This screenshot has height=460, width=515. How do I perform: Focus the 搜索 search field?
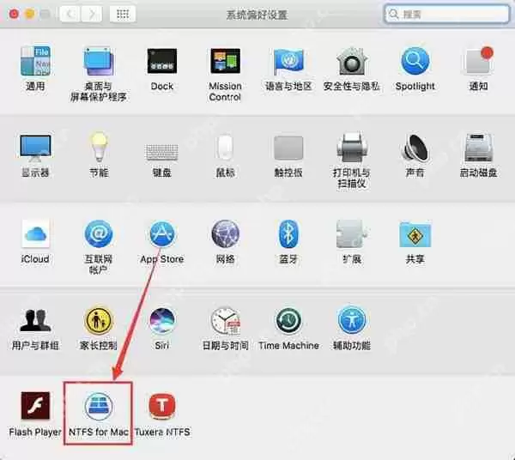coord(446,14)
